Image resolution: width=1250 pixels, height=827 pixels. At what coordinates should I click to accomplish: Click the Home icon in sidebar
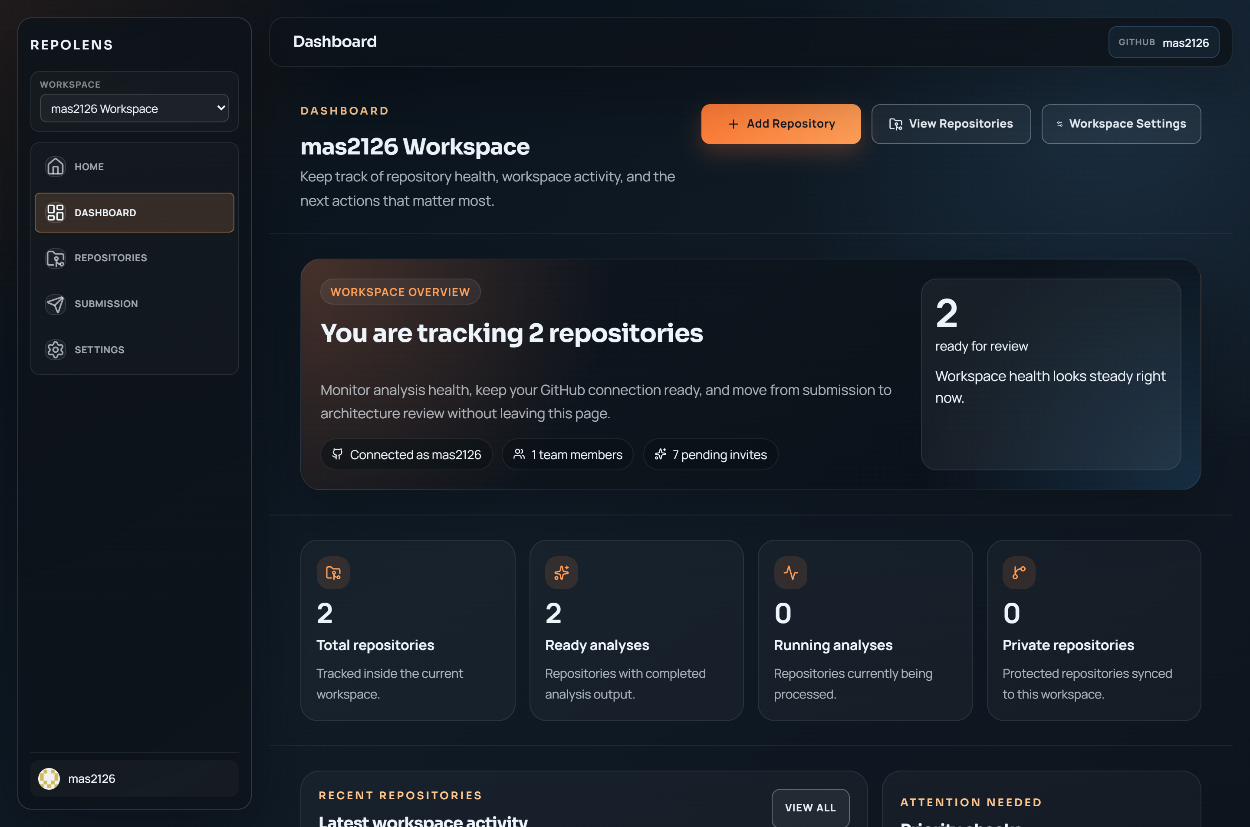point(56,167)
